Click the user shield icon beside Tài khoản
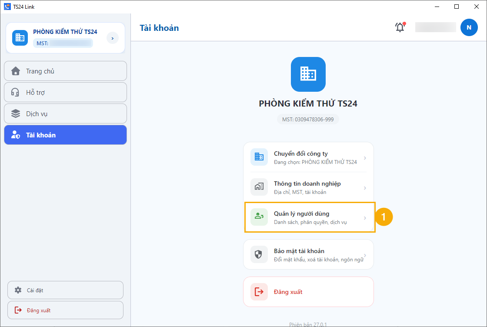487x327 pixels. [x=16, y=135]
